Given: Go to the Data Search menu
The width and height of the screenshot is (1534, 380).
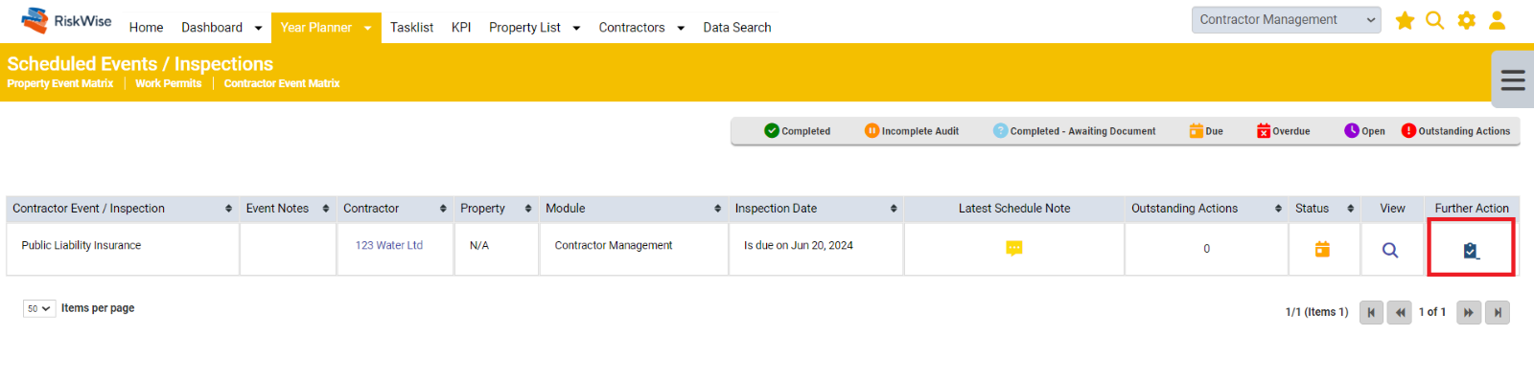Looking at the screenshot, I should click(x=736, y=27).
